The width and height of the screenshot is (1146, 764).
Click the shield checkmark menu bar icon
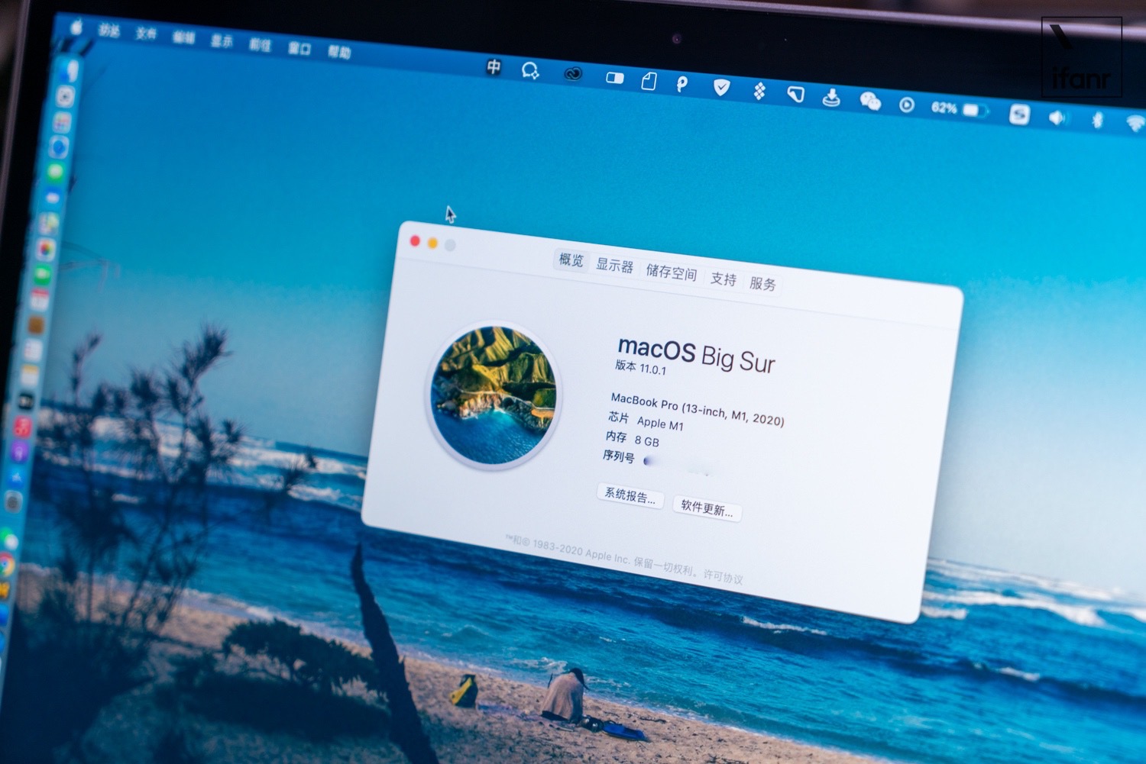click(x=720, y=88)
